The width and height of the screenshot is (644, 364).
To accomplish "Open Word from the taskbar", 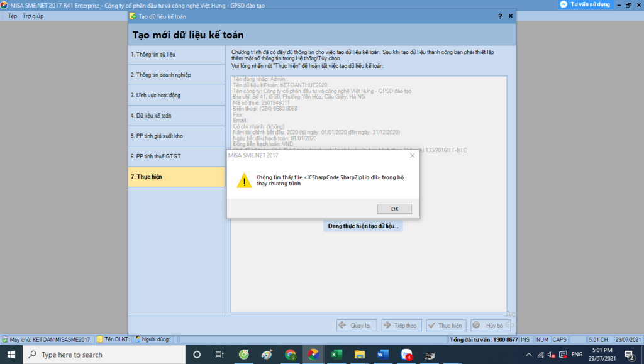I will (383, 355).
